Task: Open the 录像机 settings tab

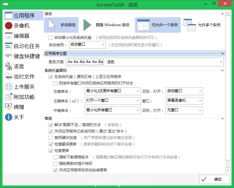Action: tap(23, 26)
